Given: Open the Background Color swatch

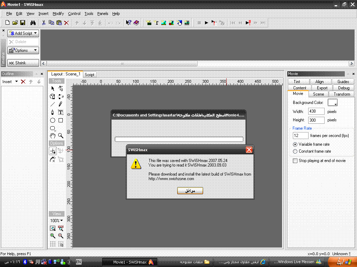Looking at the screenshot, I should tap(333, 103).
